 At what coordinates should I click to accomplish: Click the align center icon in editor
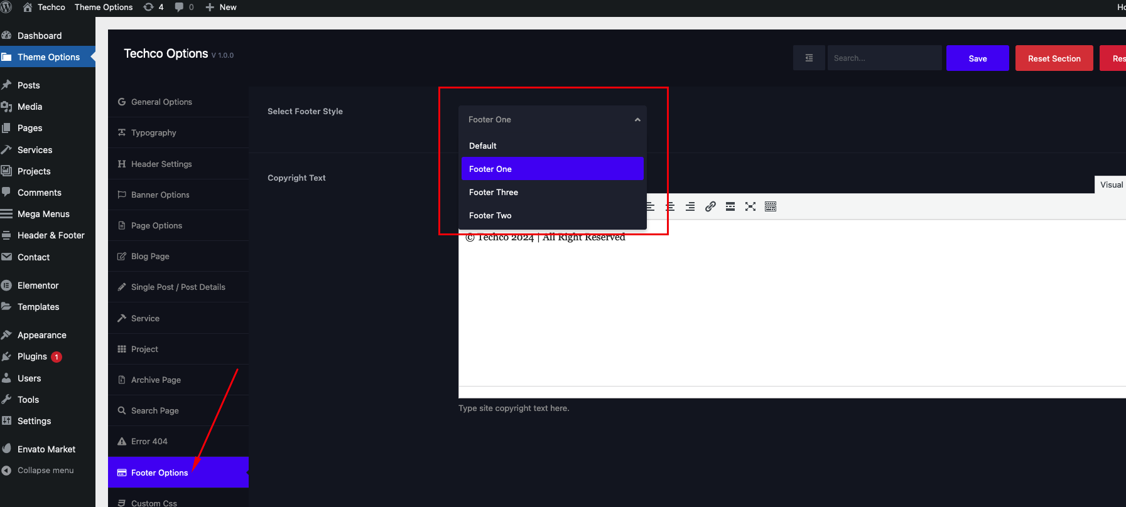(670, 206)
